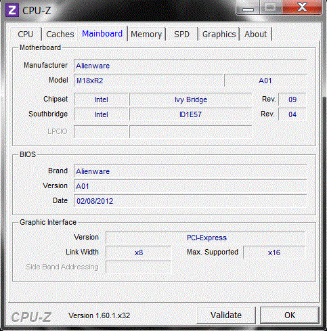327x331 pixels.
Task: Click the Manufacturer label
Action: tap(45, 65)
